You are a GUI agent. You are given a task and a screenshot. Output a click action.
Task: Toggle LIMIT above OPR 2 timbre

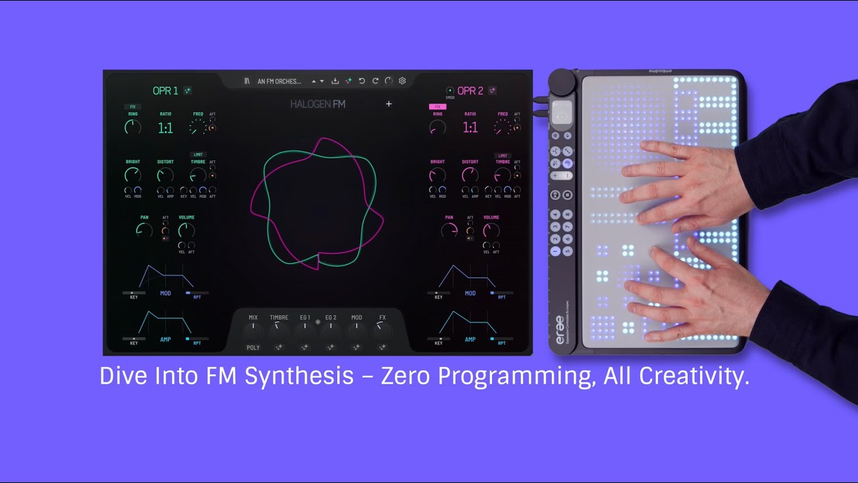click(503, 156)
